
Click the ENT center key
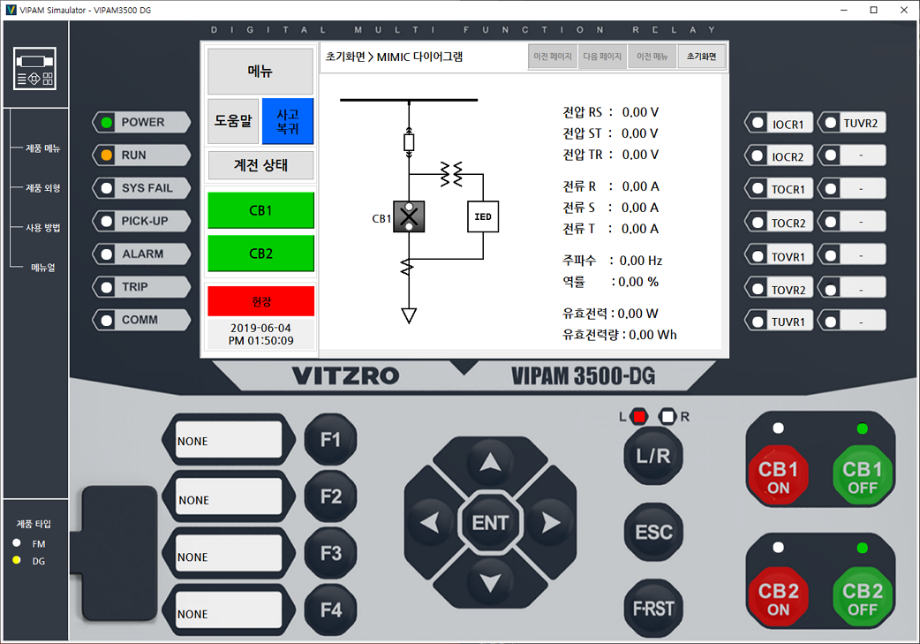tap(490, 522)
